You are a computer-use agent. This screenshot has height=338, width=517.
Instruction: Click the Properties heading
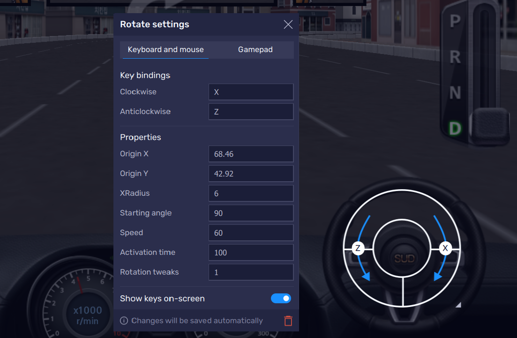pyautogui.click(x=141, y=137)
